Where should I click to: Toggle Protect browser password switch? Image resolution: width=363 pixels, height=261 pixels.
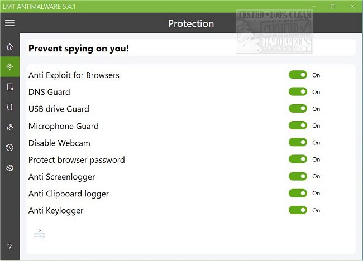pyautogui.click(x=298, y=159)
